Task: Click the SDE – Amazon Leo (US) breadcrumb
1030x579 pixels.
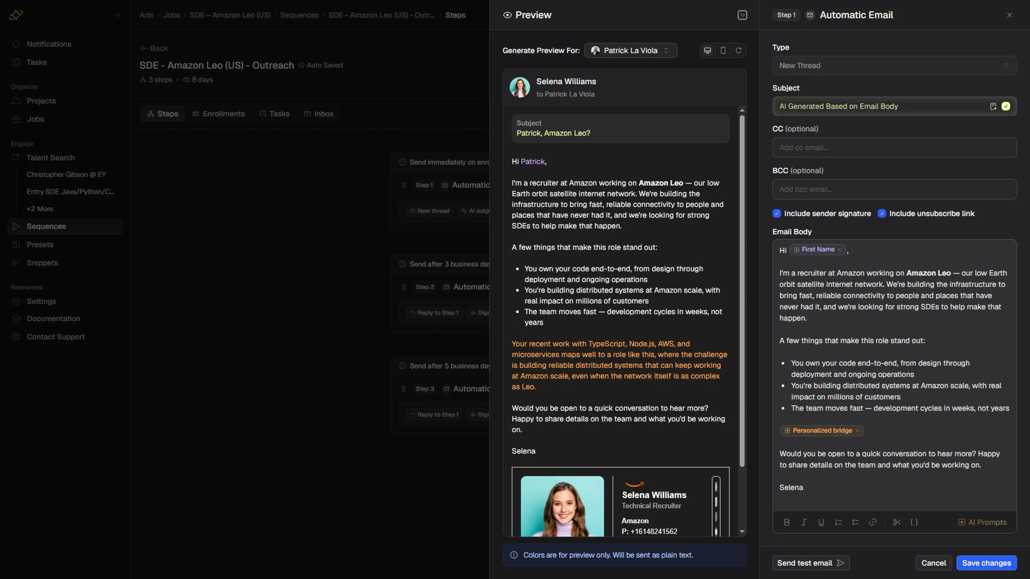Action: pyautogui.click(x=230, y=15)
